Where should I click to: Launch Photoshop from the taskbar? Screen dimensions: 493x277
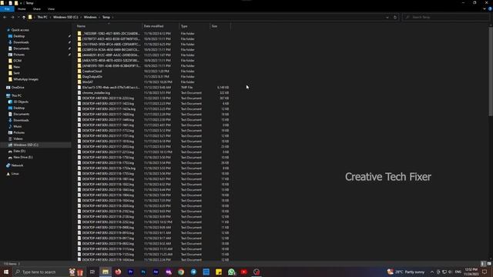(x=143, y=272)
